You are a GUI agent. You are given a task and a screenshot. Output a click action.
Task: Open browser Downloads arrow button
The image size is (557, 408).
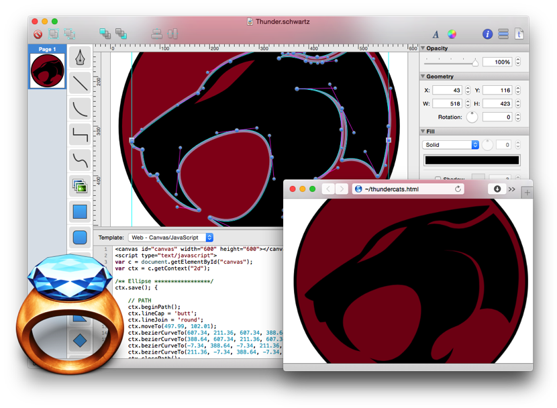pos(497,189)
